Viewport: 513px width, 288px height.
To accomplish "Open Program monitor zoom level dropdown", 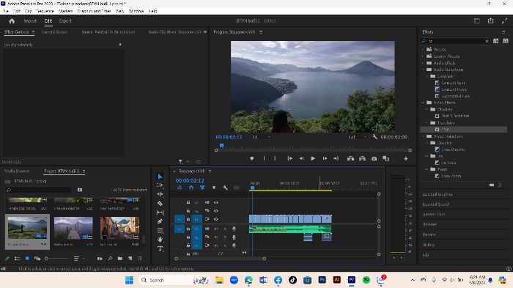I will point(262,137).
